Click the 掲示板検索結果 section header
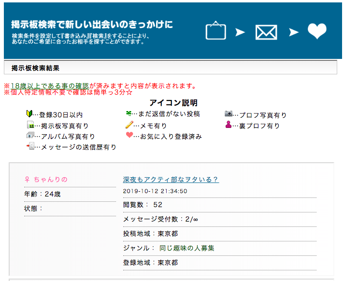This screenshot has width=344, height=281. coord(35,68)
